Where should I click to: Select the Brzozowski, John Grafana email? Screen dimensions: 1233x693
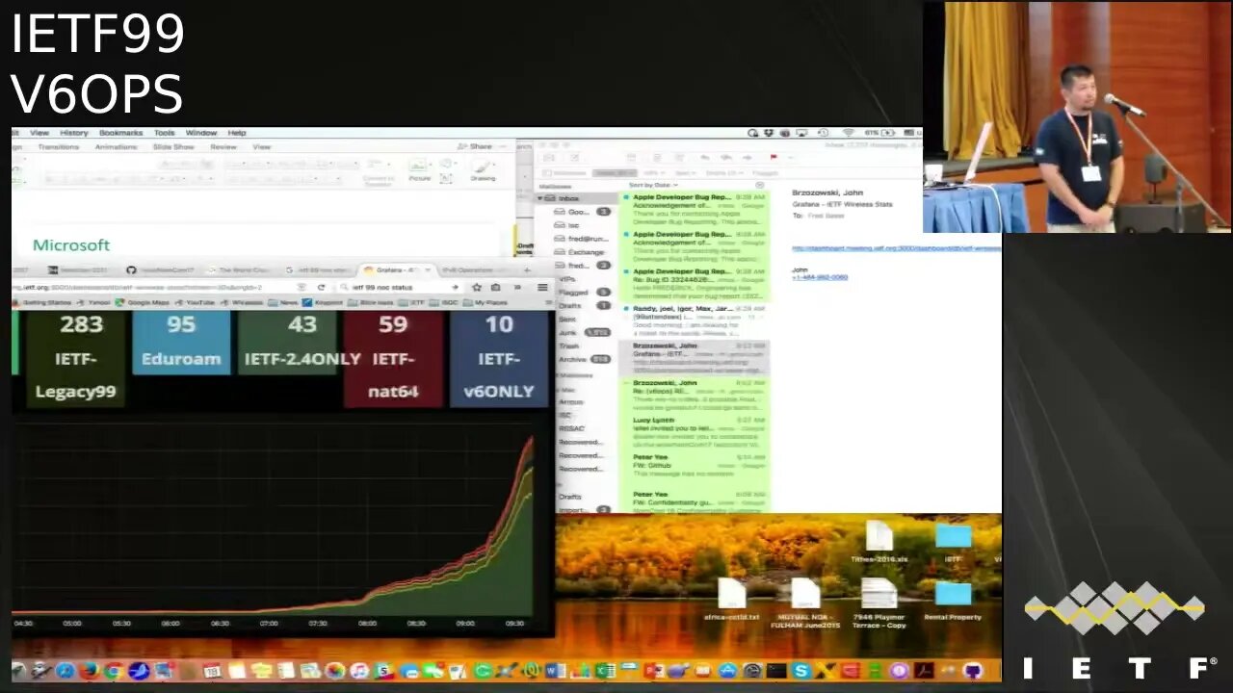click(695, 358)
